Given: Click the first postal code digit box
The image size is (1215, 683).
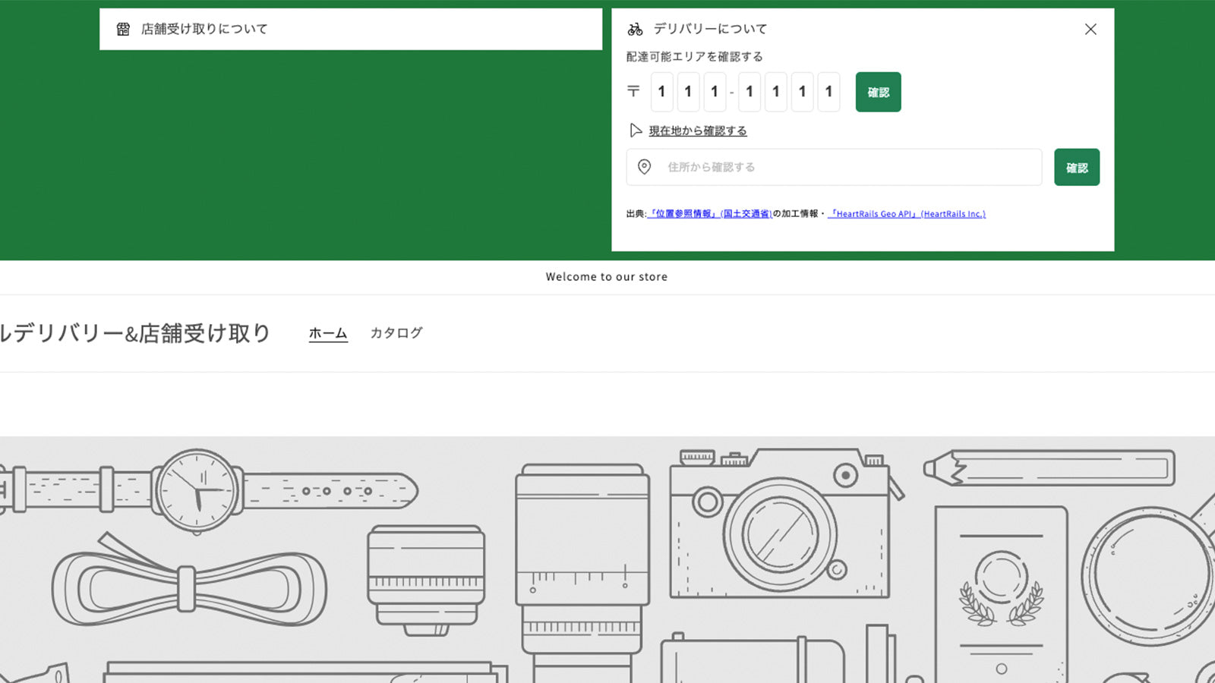Looking at the screenshot, I should tap(661, 92).
